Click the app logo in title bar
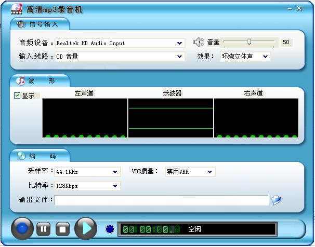Screen dimensions: 315x247 17,9
